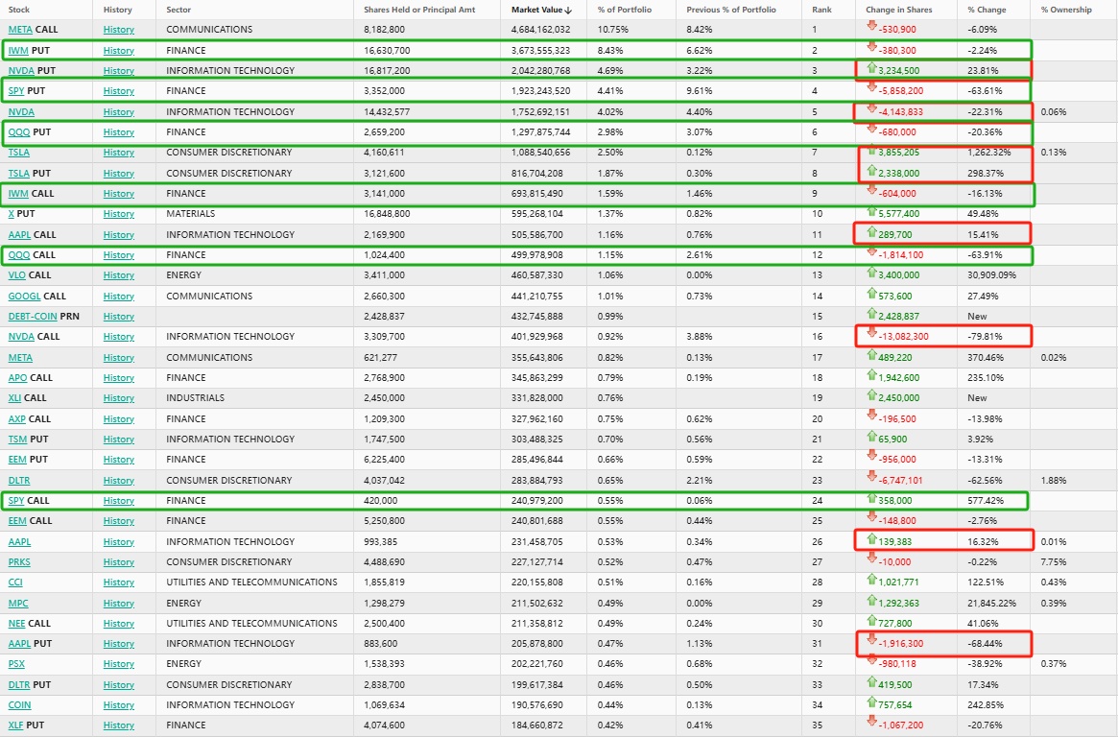Click green up arrow beside 1,292,363

871,602
